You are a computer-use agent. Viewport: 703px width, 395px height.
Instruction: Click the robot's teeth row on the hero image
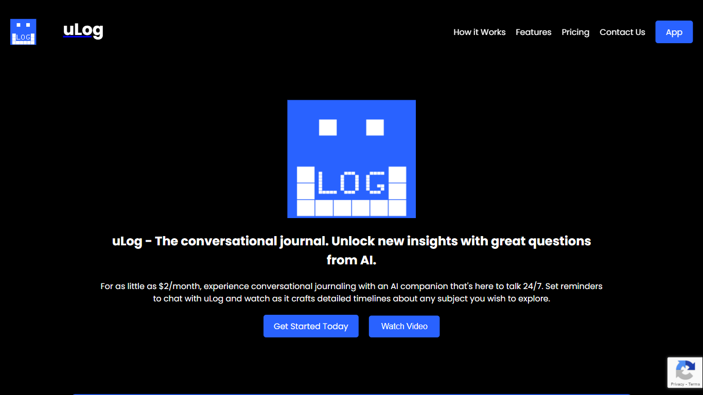pyautogui.click(x=351, y=208)
